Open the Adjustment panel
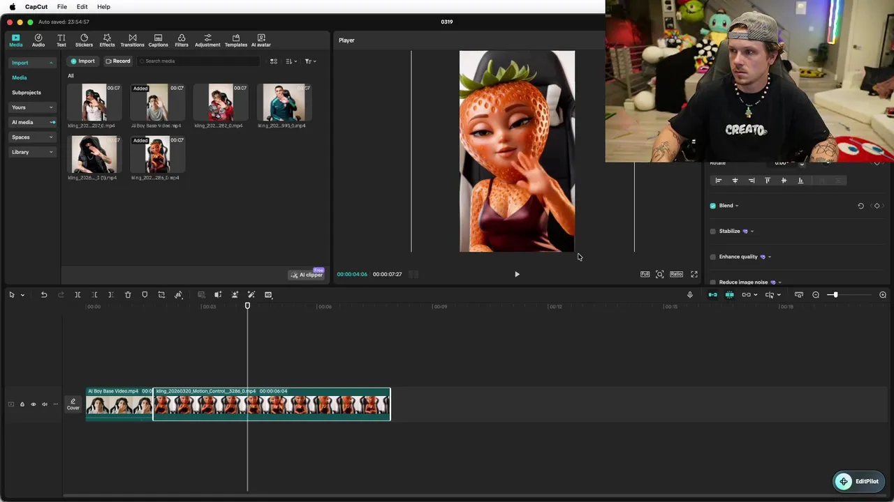Viewport: 894px width, 502px height. [x=207, y=40]
